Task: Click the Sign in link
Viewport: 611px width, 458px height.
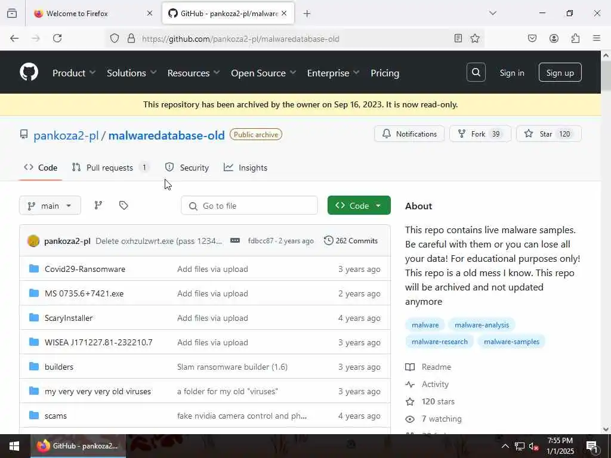Action: click(511, 73)
